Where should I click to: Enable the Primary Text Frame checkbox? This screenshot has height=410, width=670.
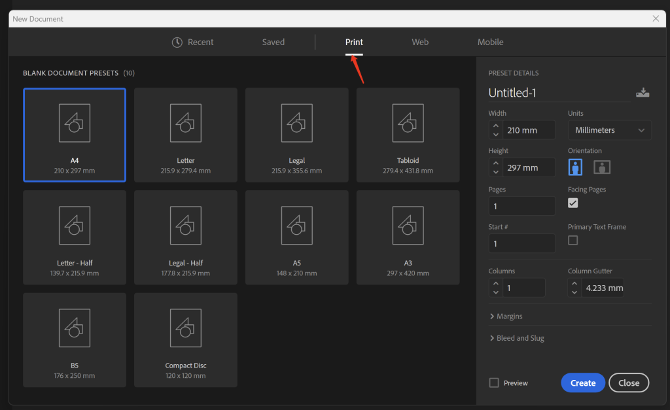tap(573, 241)
